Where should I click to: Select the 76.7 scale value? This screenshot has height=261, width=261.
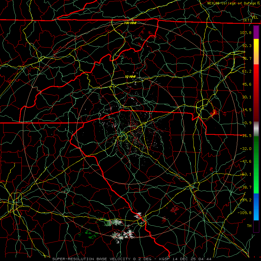point(247,58)
